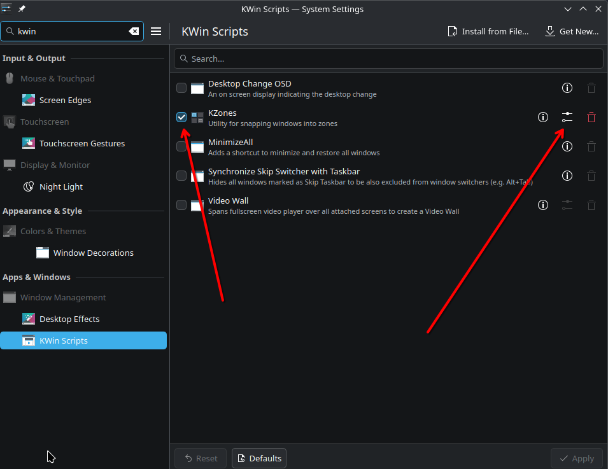Select the Video Wall script title
The image size is (608, 469).
coord(228,201)
